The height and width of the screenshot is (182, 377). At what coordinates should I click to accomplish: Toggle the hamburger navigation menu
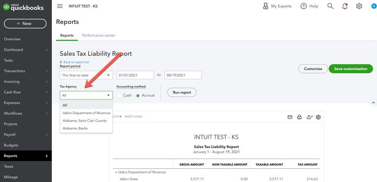[60, 6]
